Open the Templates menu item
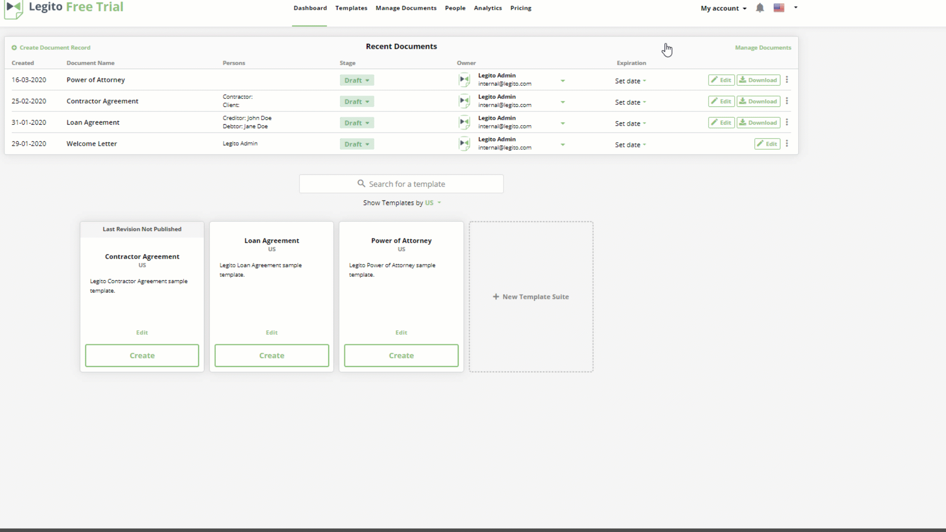The width and height of the screenshot is (946, 532). 351,8
